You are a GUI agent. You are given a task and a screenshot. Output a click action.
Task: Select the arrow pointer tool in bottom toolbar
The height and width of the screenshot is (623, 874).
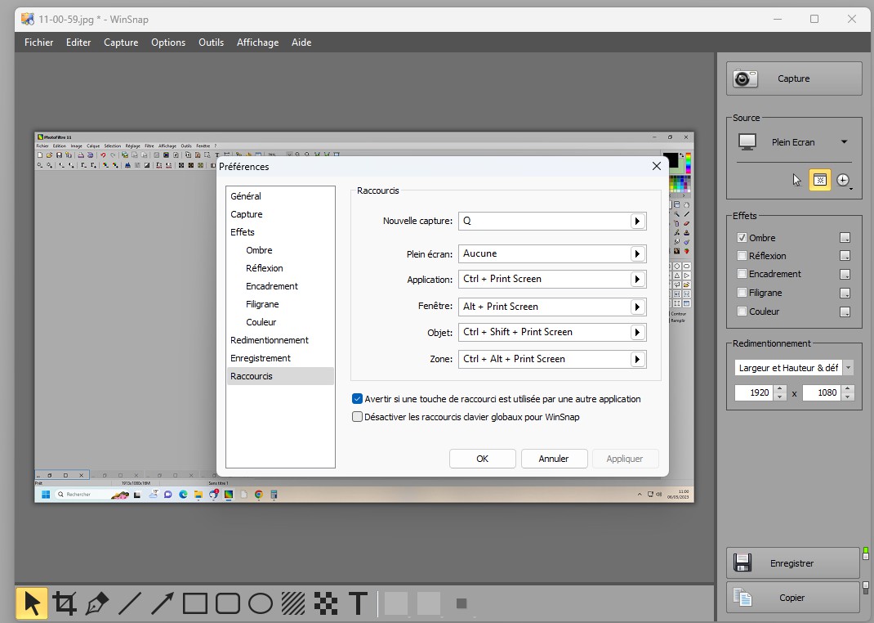tap(32, 604)
